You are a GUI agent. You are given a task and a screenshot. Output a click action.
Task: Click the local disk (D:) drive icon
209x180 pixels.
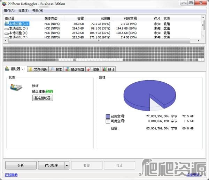click(x=7, y=28)
